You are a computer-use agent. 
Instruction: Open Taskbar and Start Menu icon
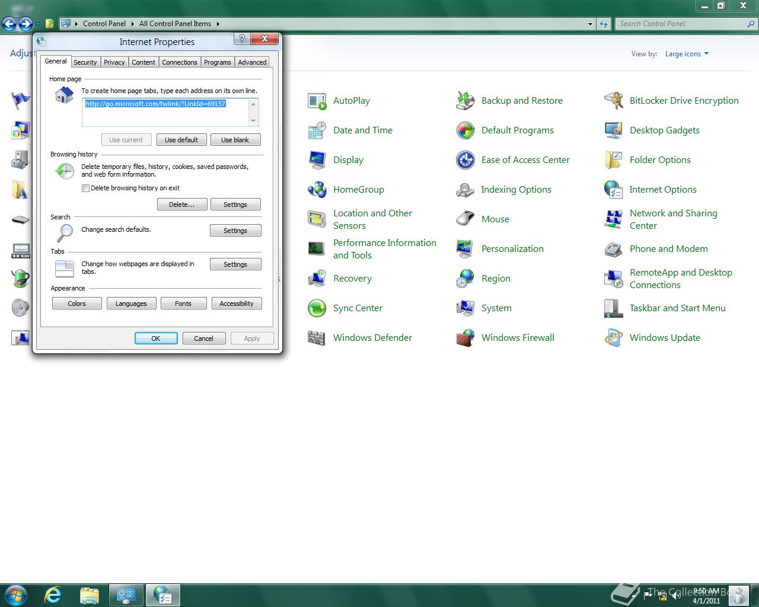click(x=614, y=309)
